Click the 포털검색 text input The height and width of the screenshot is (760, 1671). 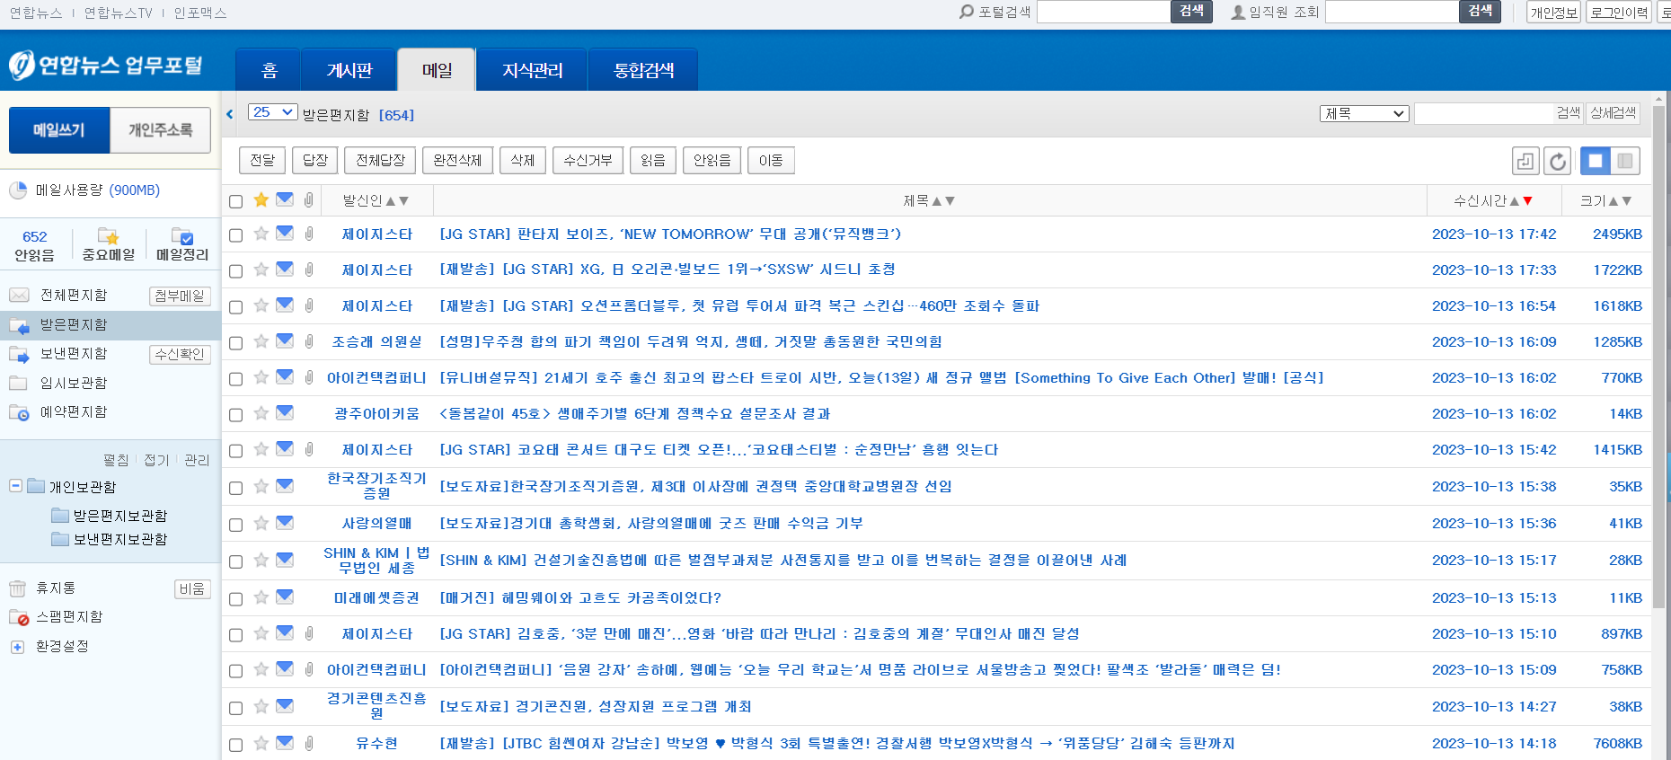tap(1103, 12)
